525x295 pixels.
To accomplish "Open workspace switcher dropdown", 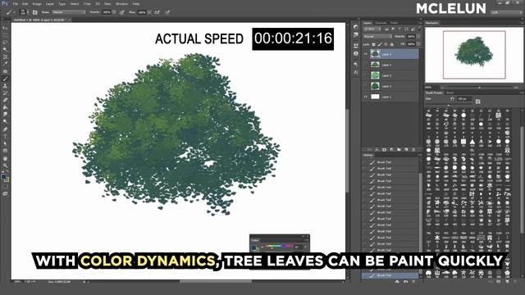I will click(505, 12).
